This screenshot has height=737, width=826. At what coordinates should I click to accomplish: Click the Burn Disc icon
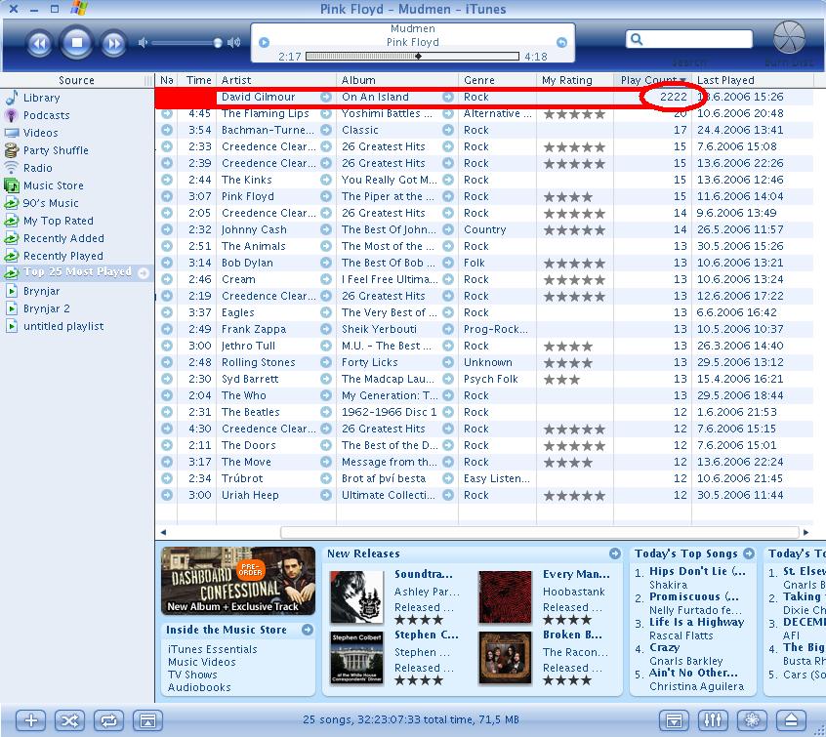coord(789,38)
